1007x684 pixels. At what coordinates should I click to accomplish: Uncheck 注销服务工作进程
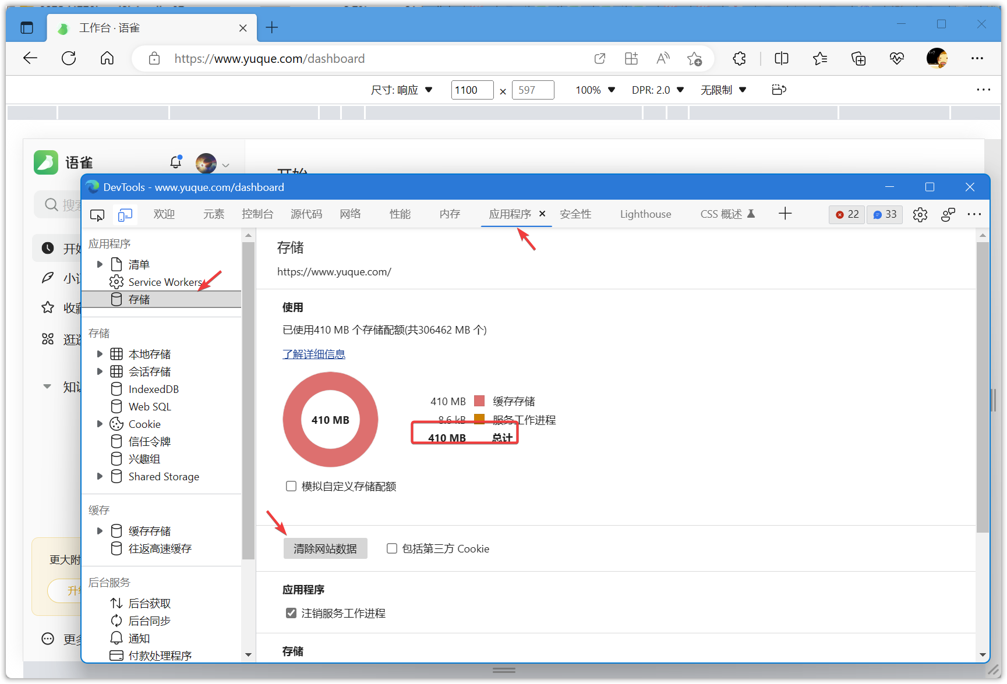click(291, 612)
